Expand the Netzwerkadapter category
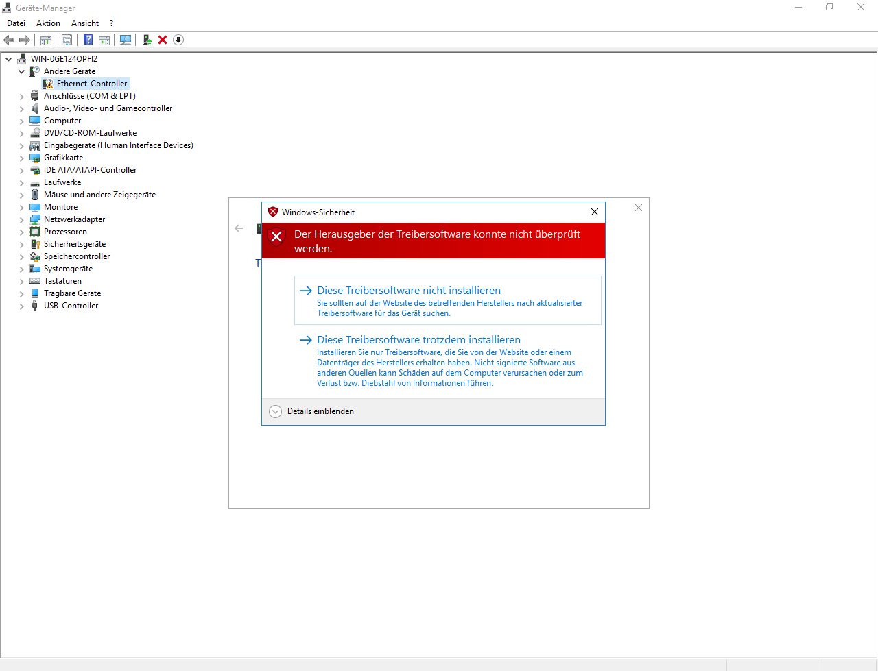 tap(22, 219)
